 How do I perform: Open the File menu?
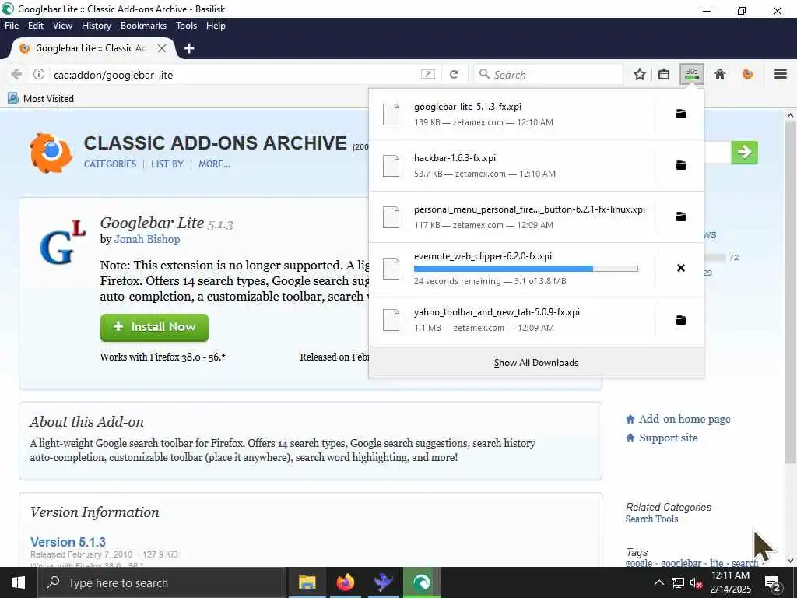pyautogui.click(x=11, y=26)
